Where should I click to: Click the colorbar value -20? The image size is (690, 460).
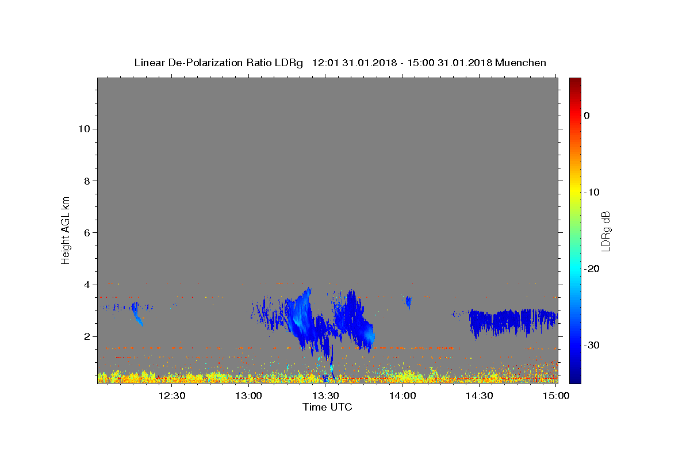592,269
